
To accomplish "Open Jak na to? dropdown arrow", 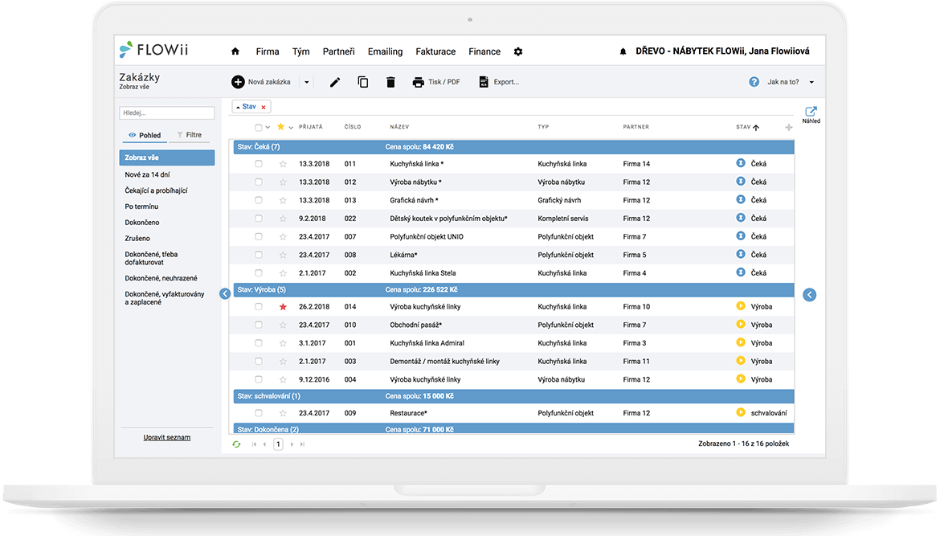I will click(x=811, y=82).
